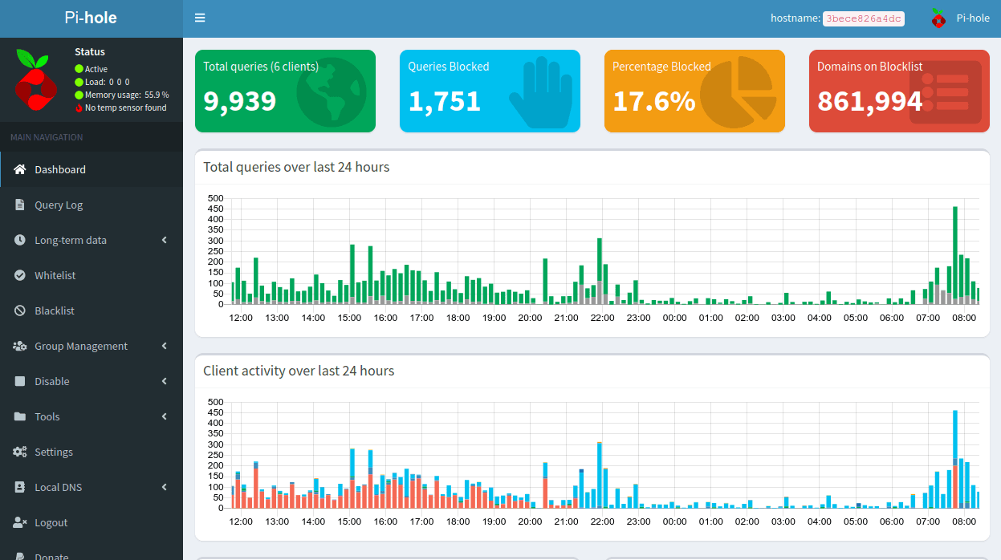Open the Domains on Blocklist card
This screenshot has height=560, width=1001.
899,91
